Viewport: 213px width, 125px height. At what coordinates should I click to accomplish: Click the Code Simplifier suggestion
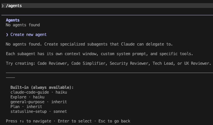click(x=89, y=63)
